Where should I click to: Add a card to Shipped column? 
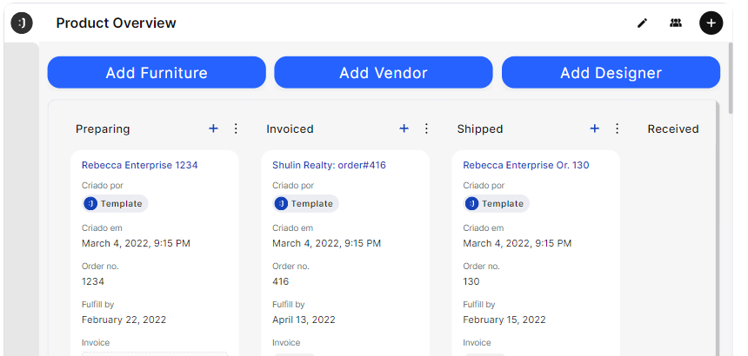(x=595, y=129)
